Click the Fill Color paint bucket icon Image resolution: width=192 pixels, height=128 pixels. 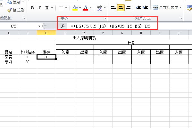click(x=75, y=8)
